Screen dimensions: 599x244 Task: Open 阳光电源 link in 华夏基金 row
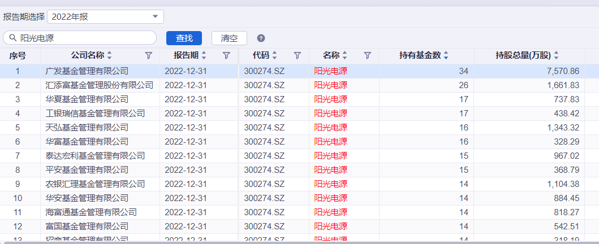(x=330, y=99)
